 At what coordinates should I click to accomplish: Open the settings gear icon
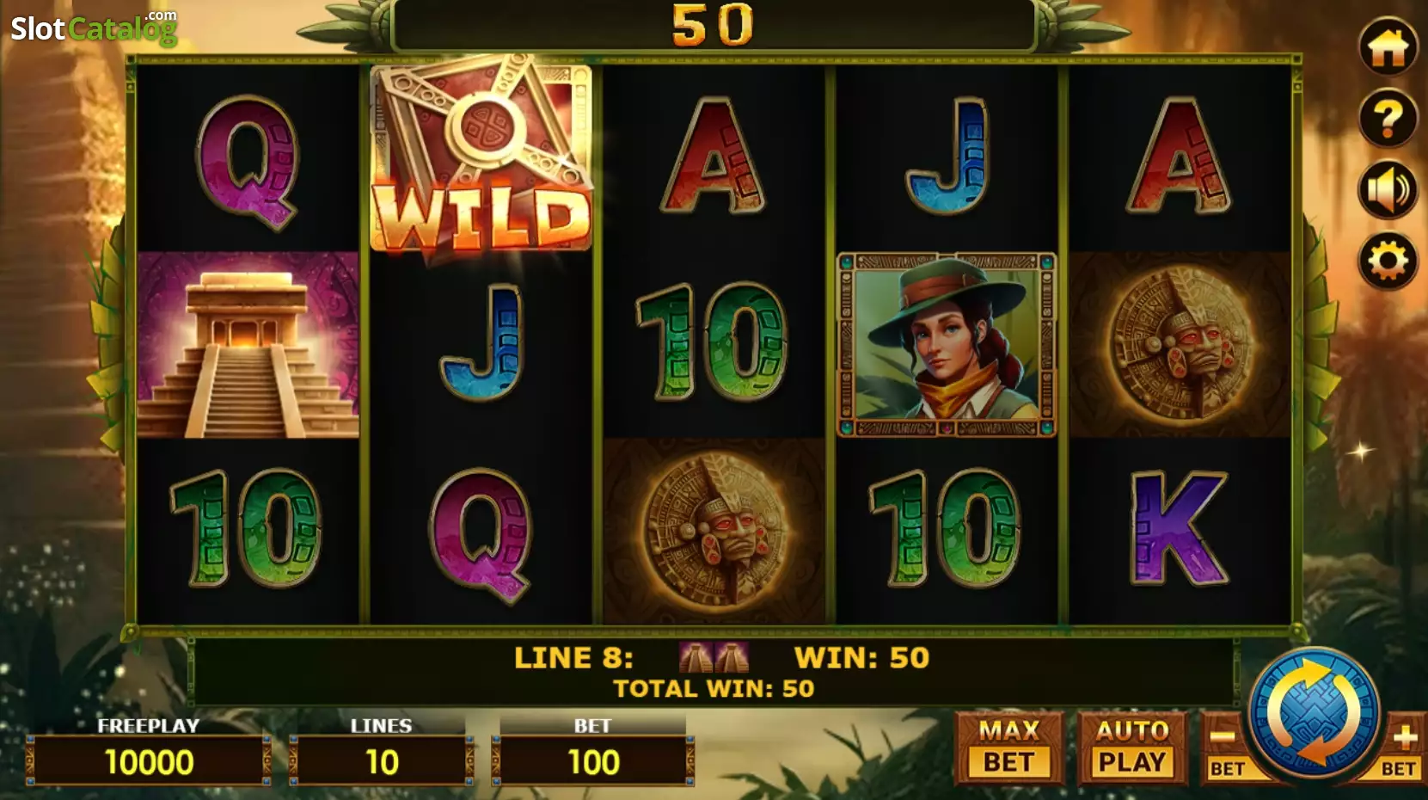[x=1388, y=261]
